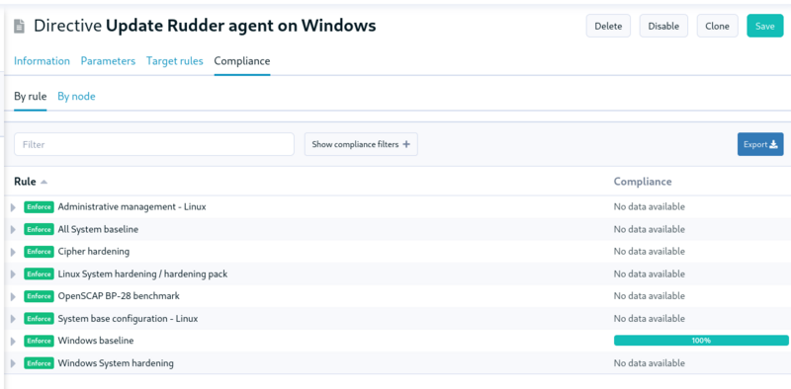Save the directive
This screenshot has height=389, width=791.
point(764,26)
